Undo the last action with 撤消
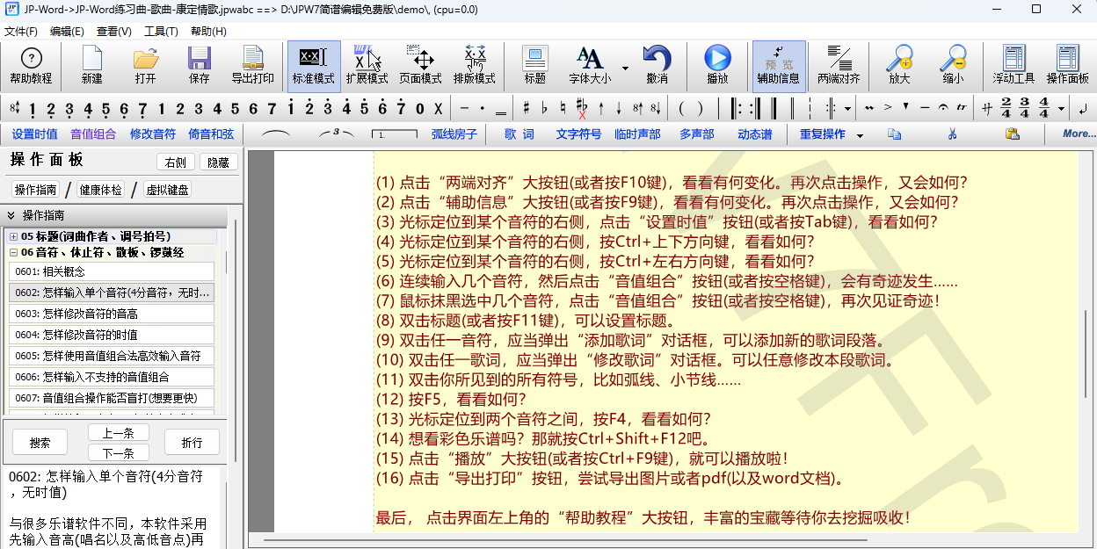Viewport: 1097px width, 549px height. click(x=657, y=65)
